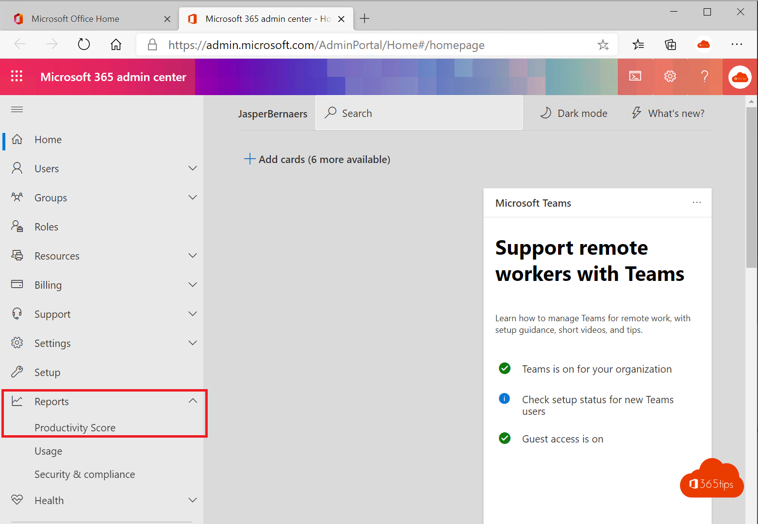Expand the Groups section
The image size is (758, 524).
point(193,197)
